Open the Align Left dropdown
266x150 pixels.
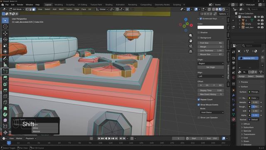(x=211, y=76)
